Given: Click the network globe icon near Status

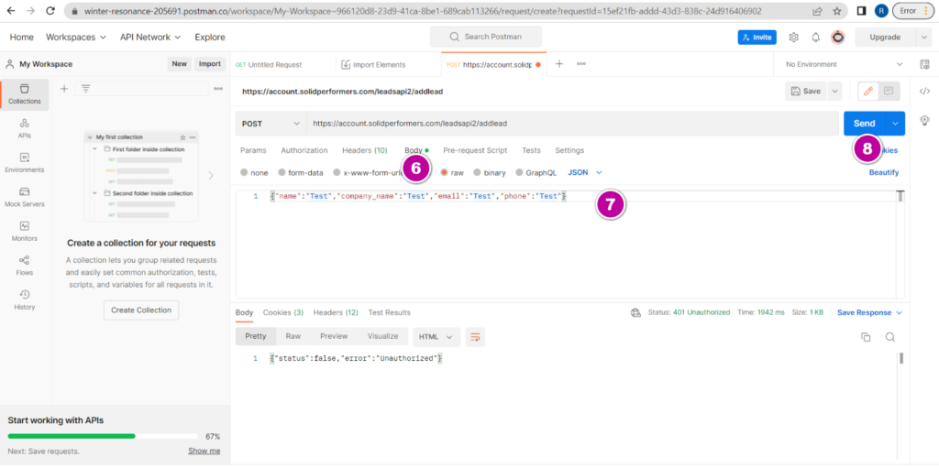Looking at the screenshot, I should [x=636, y=312].
